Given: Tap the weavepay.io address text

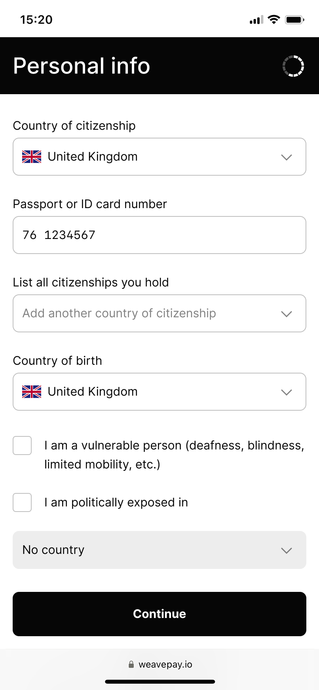Looking at the screenshot, I should point(165,665).
